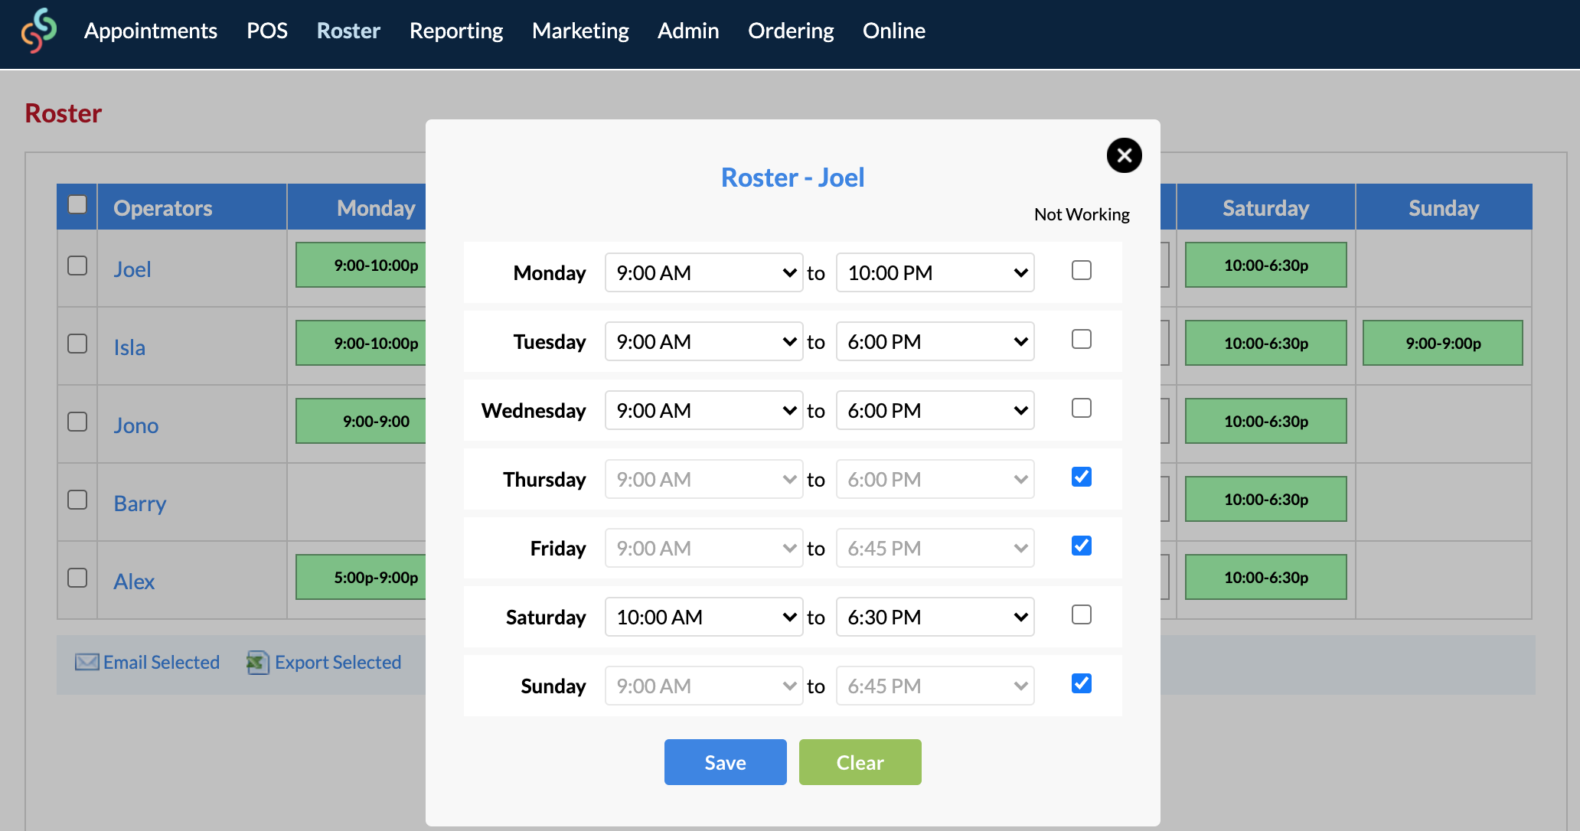
Task: Click Joel's Saturday 10:00-6:30p shift block
Action: coord(1265,265)
